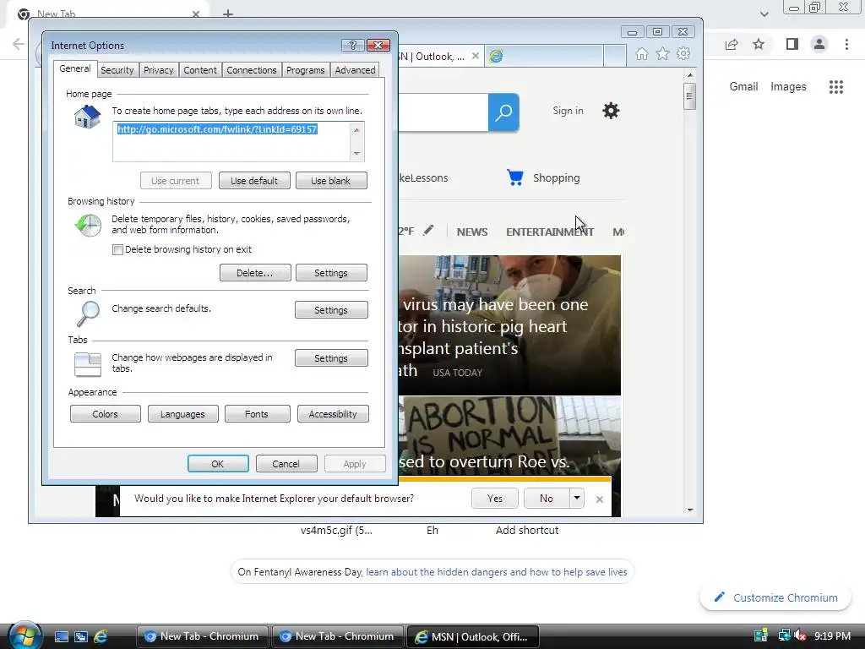Click the Use blank button
This screenshot has height=649, width=865.
coord(331,181)
